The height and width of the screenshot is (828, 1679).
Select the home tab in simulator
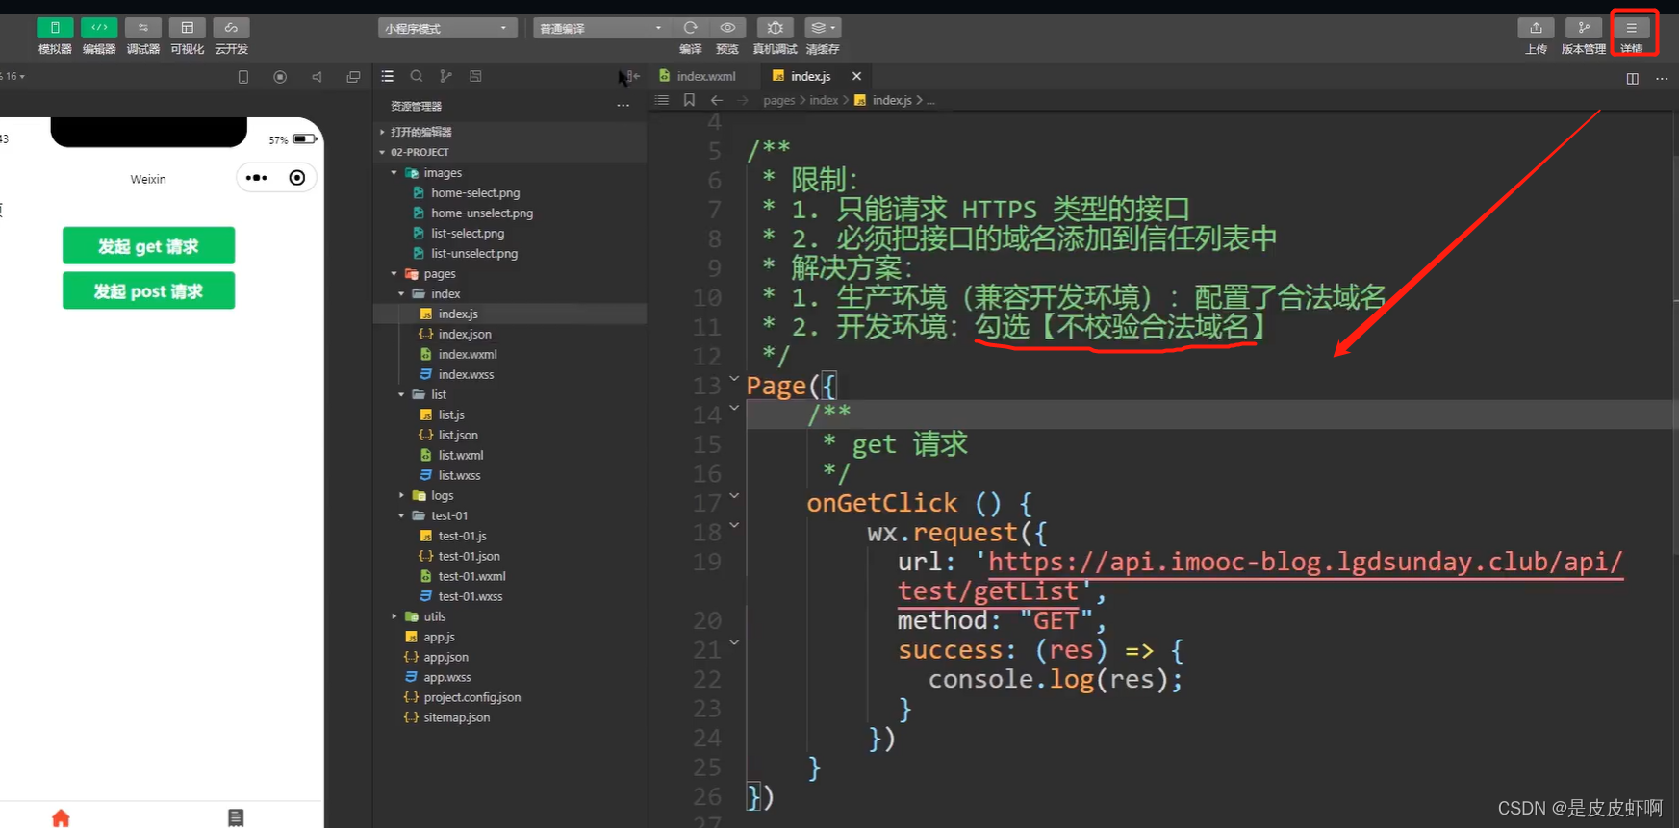pyautogui.click(x=61, y=817)
